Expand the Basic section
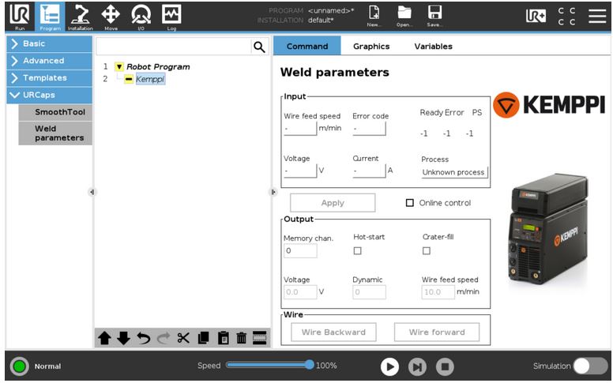Viewport: 613px width, 383px height. [x=49, y=43]
